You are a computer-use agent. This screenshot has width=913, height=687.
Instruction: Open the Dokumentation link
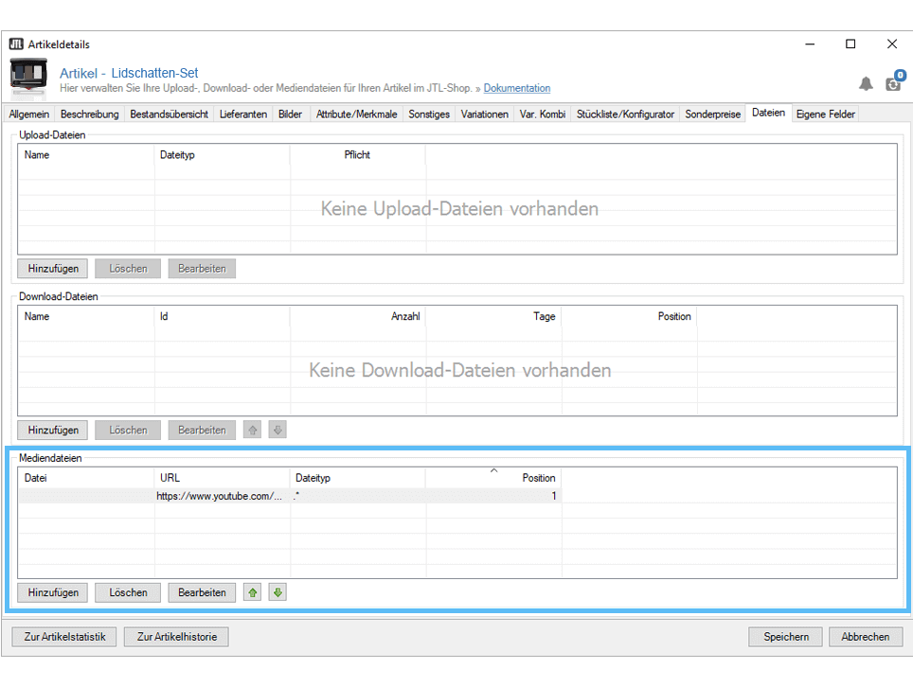coord(516,88)
